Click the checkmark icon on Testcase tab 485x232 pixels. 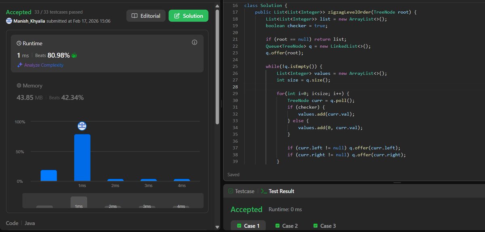(x=231, y=191)
